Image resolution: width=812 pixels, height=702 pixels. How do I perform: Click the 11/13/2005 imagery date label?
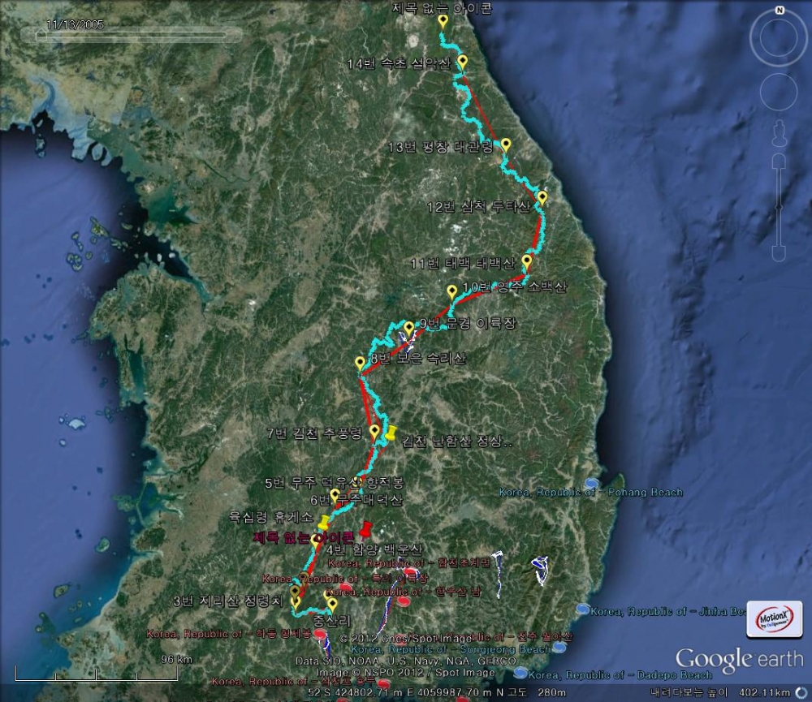75,24
